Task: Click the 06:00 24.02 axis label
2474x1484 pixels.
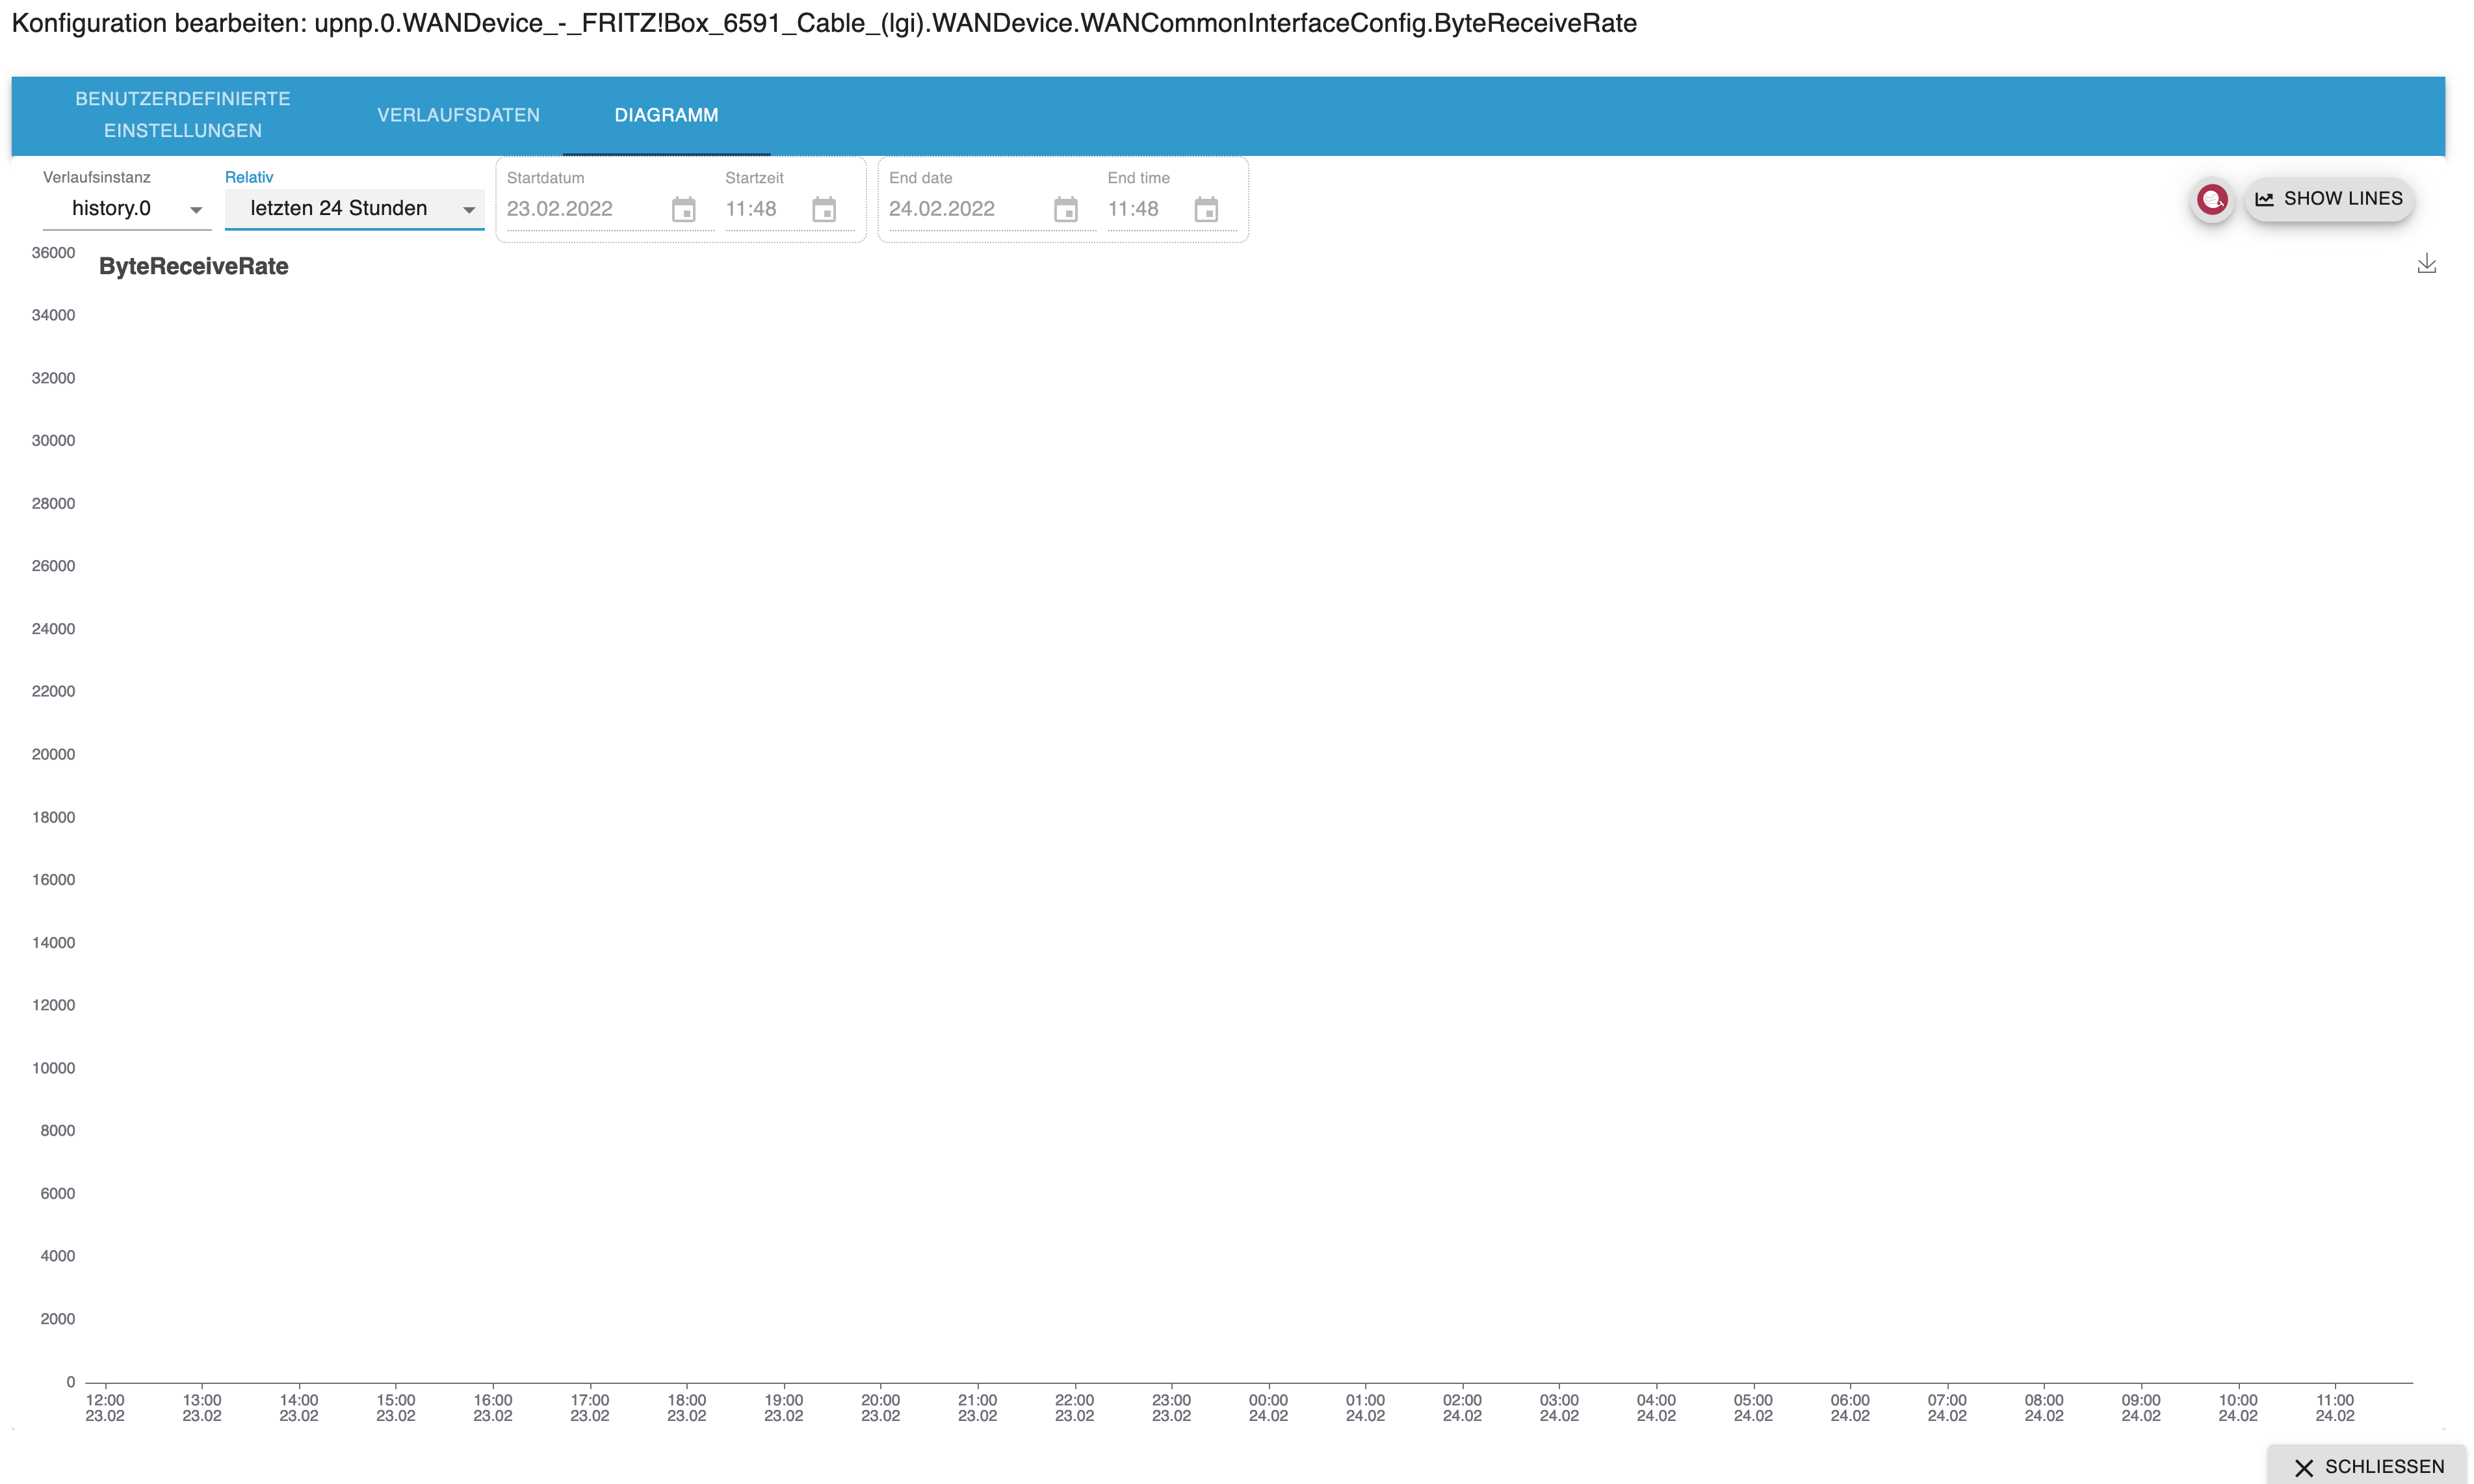Action: 1850,1408
